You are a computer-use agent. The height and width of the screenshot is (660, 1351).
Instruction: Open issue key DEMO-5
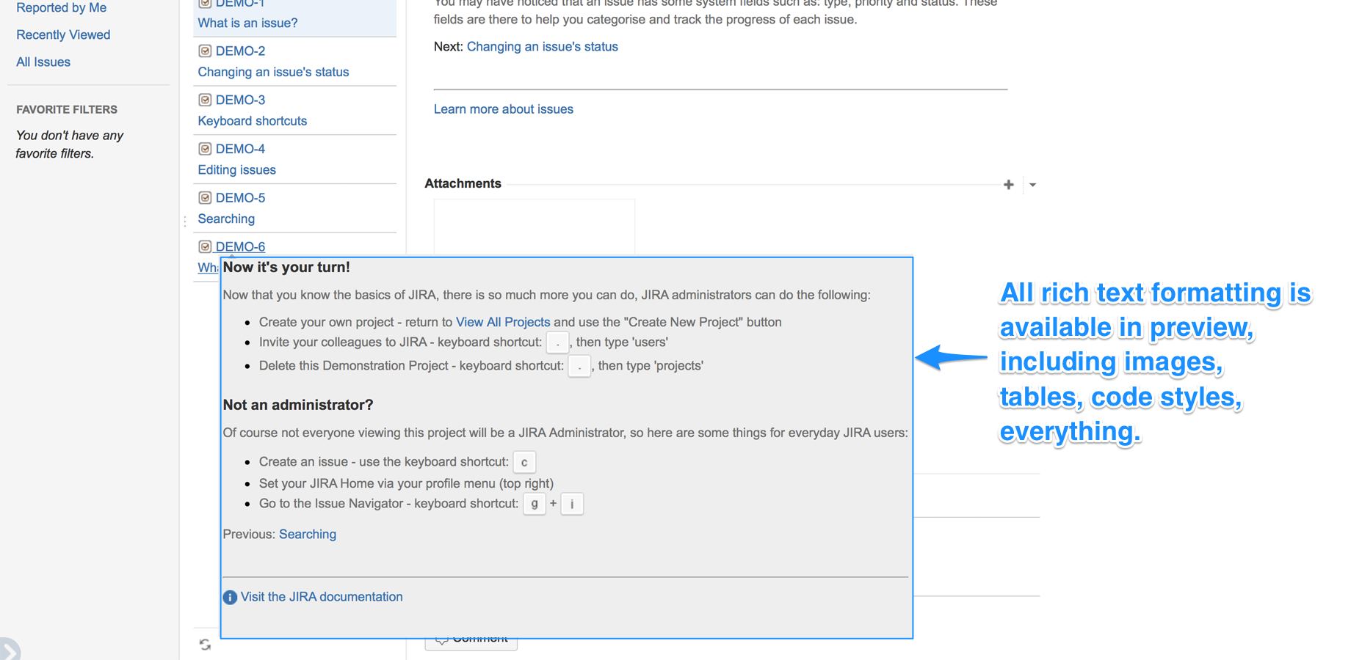[240, 198]
